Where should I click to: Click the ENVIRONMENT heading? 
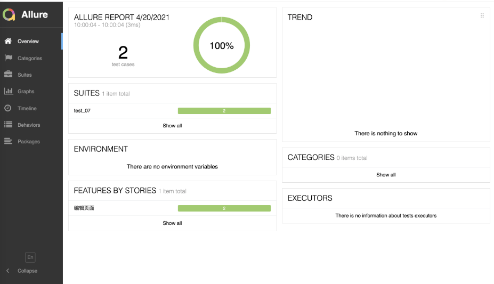[101, 149]
